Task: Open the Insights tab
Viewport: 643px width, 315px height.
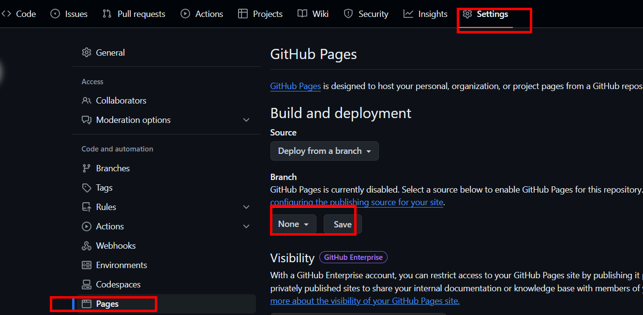Action: (x=425, y=14)
